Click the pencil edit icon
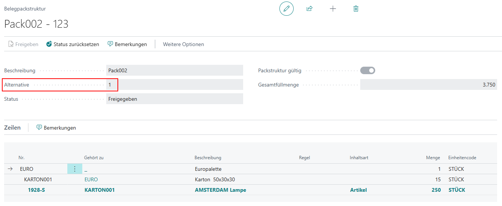This screenshot has height=206, width=502. pos(287,9)
